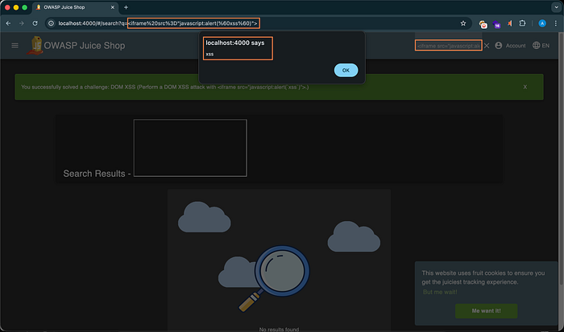Click the 'No results found' text
Screen dimensions: 564x332
[x=279, y=329]
